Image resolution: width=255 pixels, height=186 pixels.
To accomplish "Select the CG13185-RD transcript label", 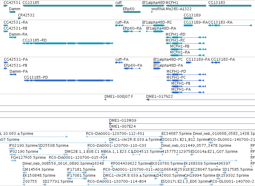I will 34,40.
